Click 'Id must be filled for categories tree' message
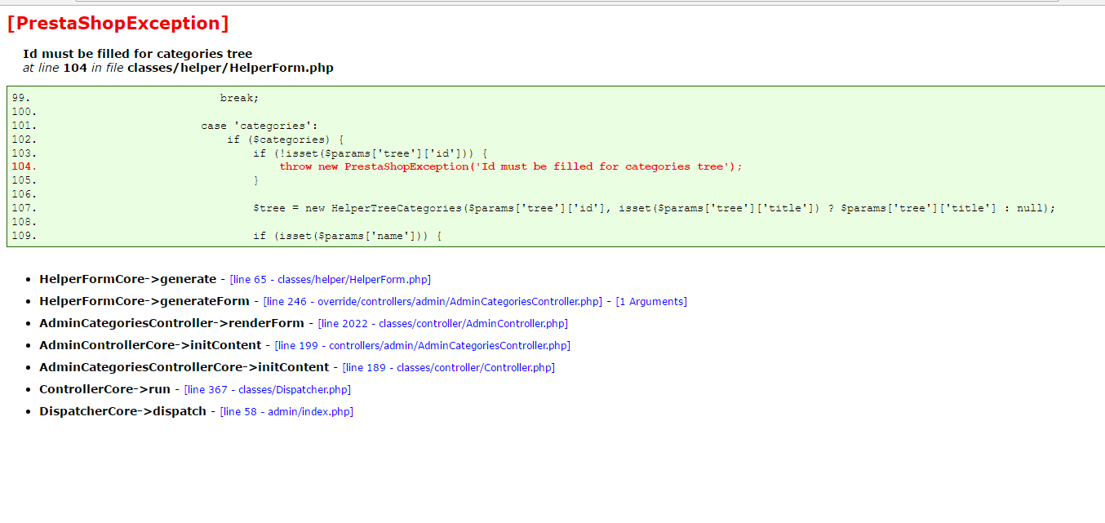Image resolution: width=1105 pixels, height=523 pixels. (138, 54)
